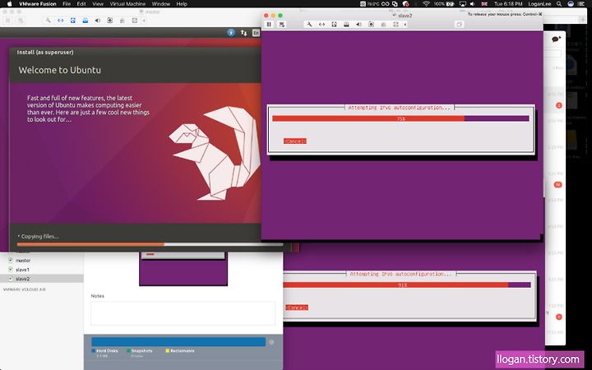Open the Window menu
This screenshot has height=370, width=592.
(161, 4)
